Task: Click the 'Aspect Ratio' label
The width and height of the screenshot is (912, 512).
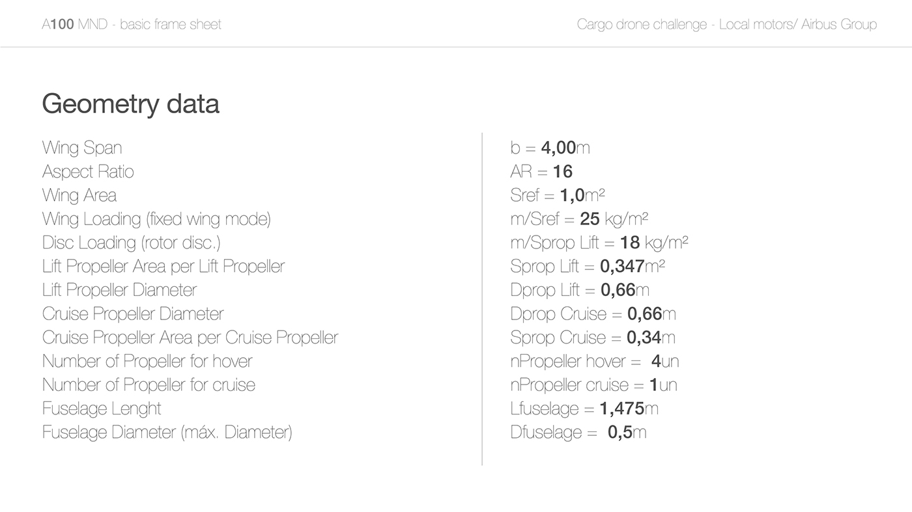Action: 88,172
